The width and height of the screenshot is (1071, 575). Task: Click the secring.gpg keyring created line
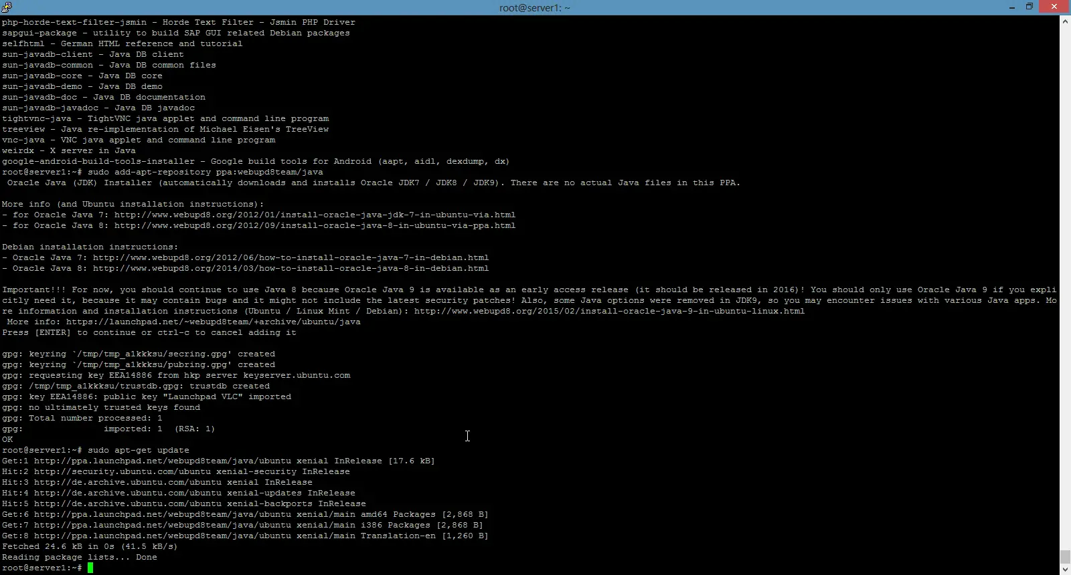[x=139, y=354]
